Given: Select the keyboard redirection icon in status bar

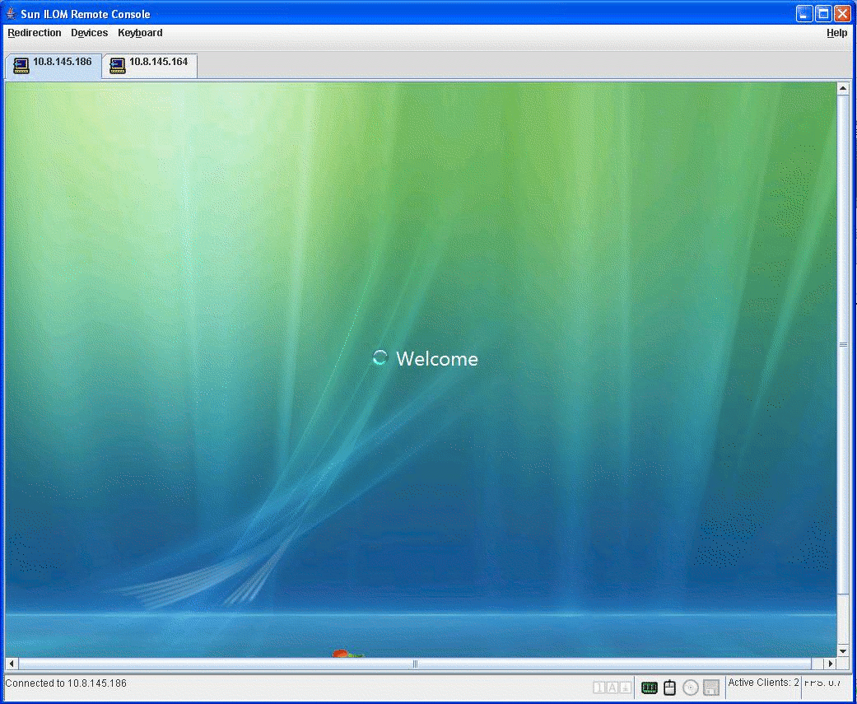Looking at the screenshot, I should [649, 688].
